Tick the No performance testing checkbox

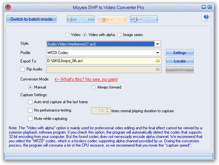coord(30,110)
